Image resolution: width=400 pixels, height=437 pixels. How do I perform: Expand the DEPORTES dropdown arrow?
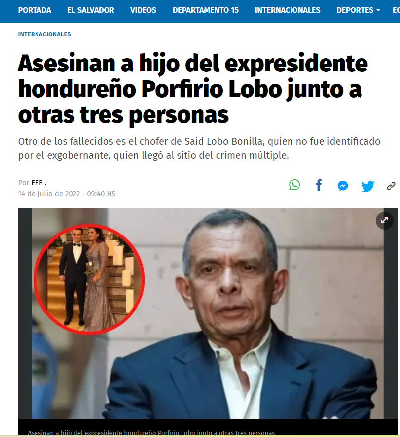378,10
